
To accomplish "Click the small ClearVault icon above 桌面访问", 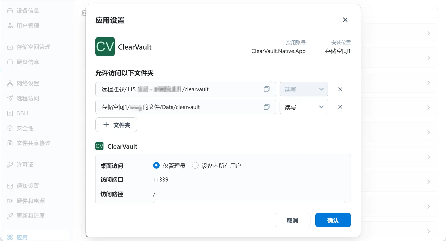I will tap(99, 146).
